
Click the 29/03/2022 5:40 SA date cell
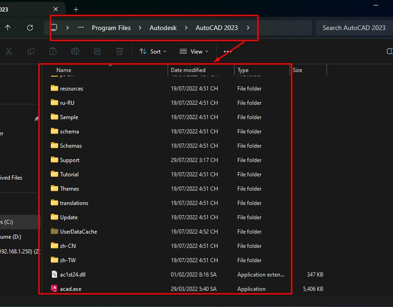(x=193, y=289)
